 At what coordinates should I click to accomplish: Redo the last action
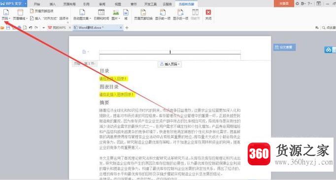(36, 28)
